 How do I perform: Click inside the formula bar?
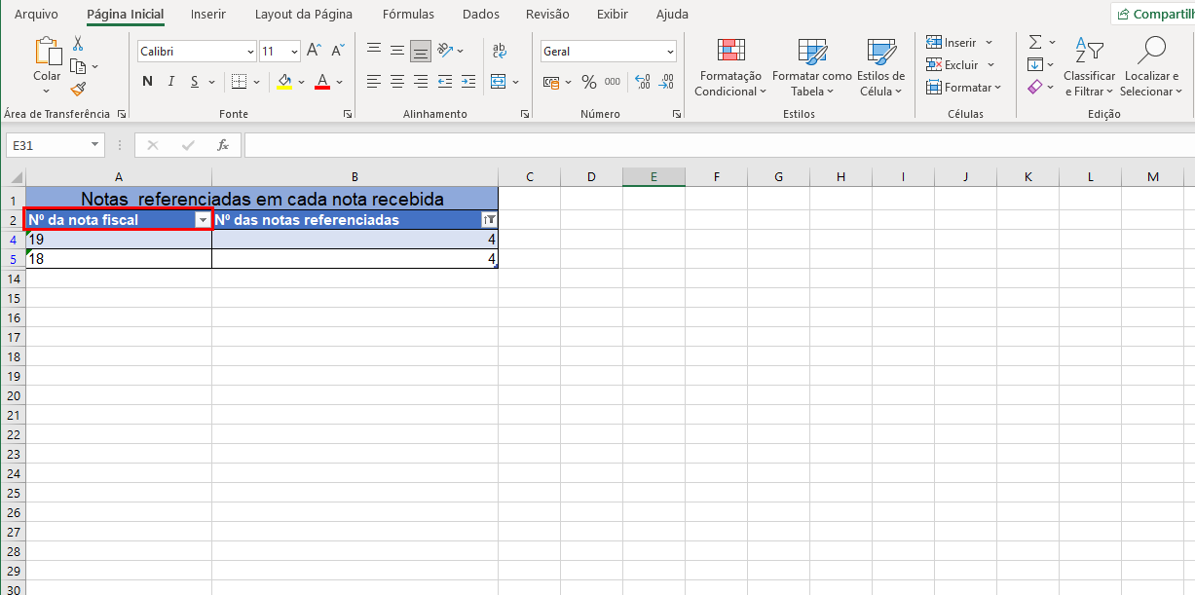[719, 145]
